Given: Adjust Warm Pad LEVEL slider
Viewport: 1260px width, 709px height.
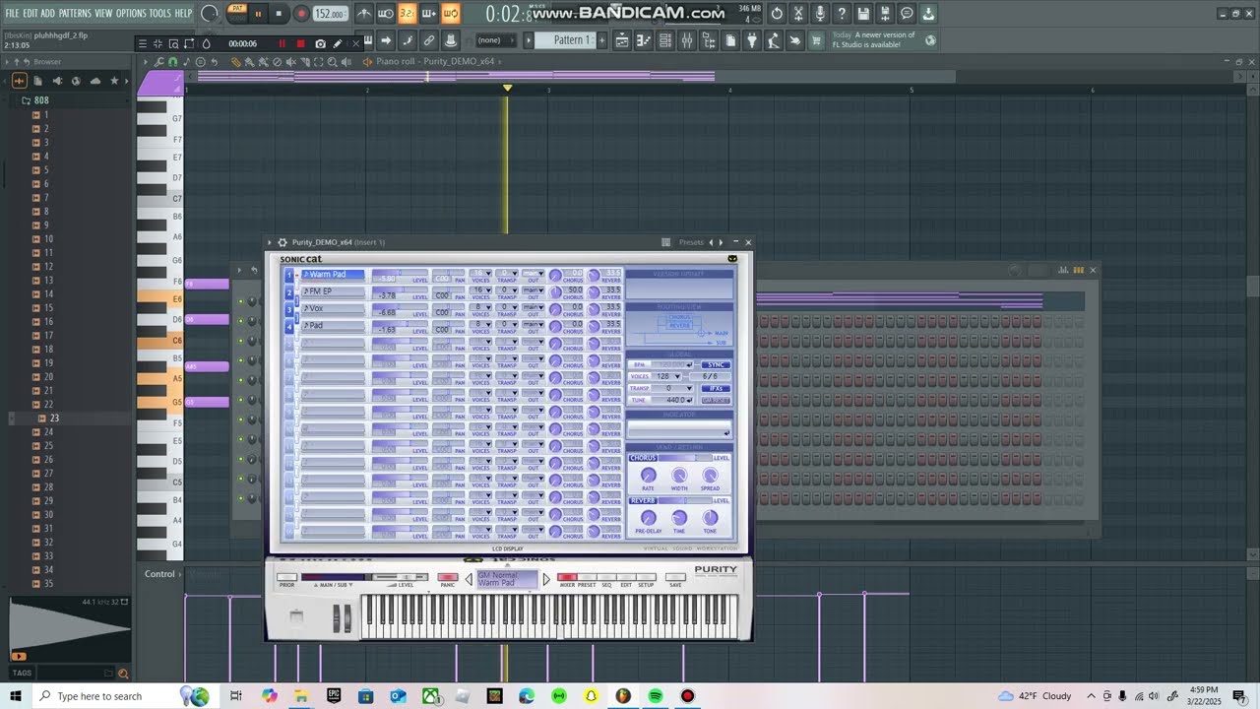Looking at the screenshot, I should click(x=400, y=275).
